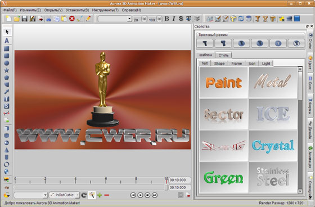The width and height of the screenshot is (315, 207).
Task: Open the Файл menu
Action: tap(10, 10)
